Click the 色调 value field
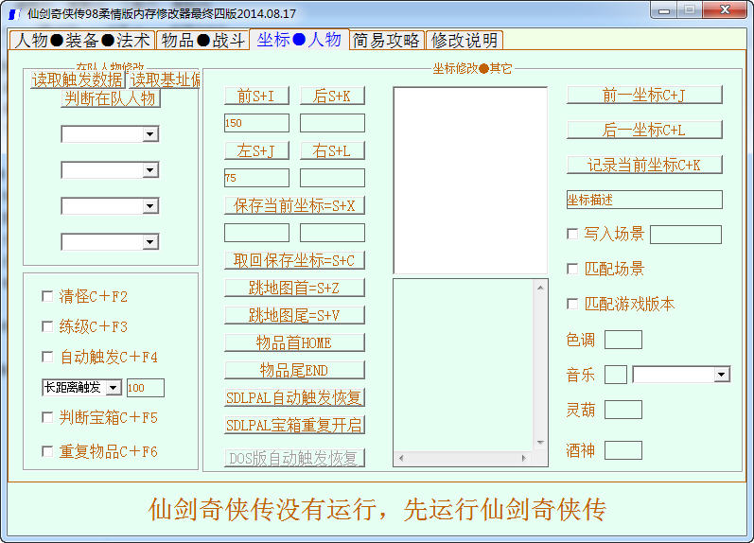 pyautogui.click(x=623, y=340)
